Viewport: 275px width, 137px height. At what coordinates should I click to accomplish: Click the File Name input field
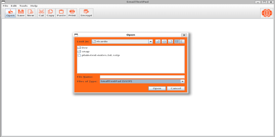(142, 77)
